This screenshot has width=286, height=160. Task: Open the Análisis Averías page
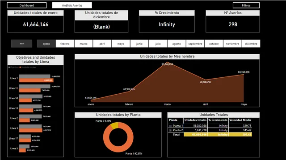coord(72,5)
